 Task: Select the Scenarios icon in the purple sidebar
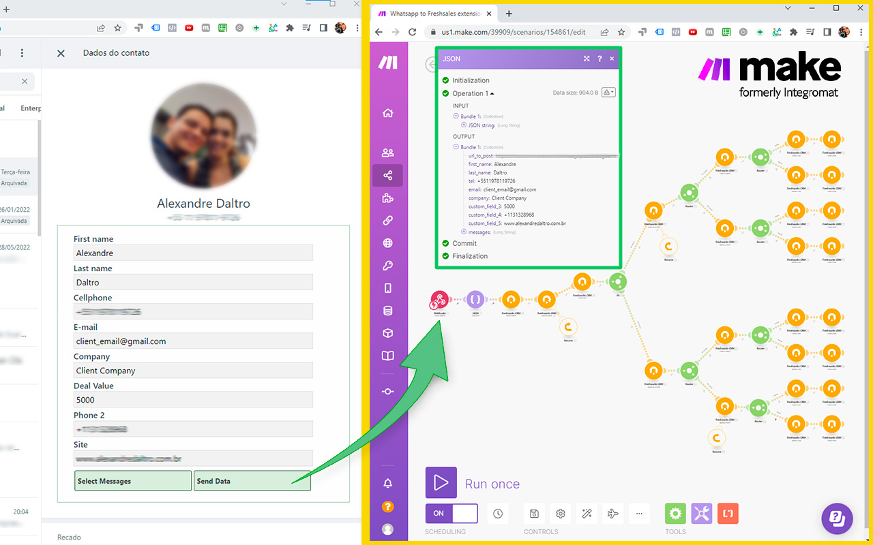[388, 175]
